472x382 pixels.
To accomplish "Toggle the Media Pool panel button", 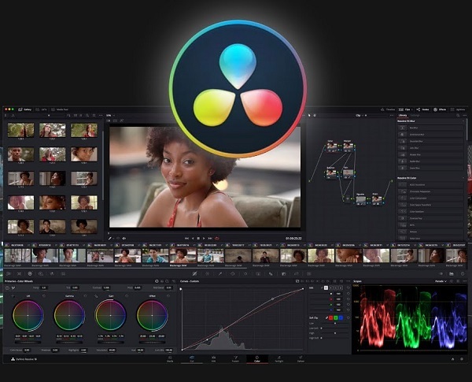I will click(x=60, y=109).
